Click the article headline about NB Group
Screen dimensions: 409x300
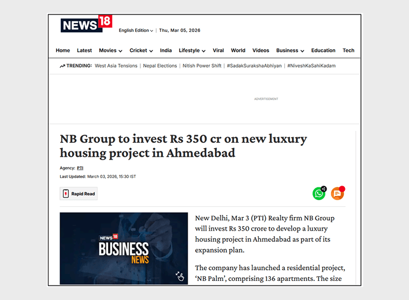click(183, 146)
